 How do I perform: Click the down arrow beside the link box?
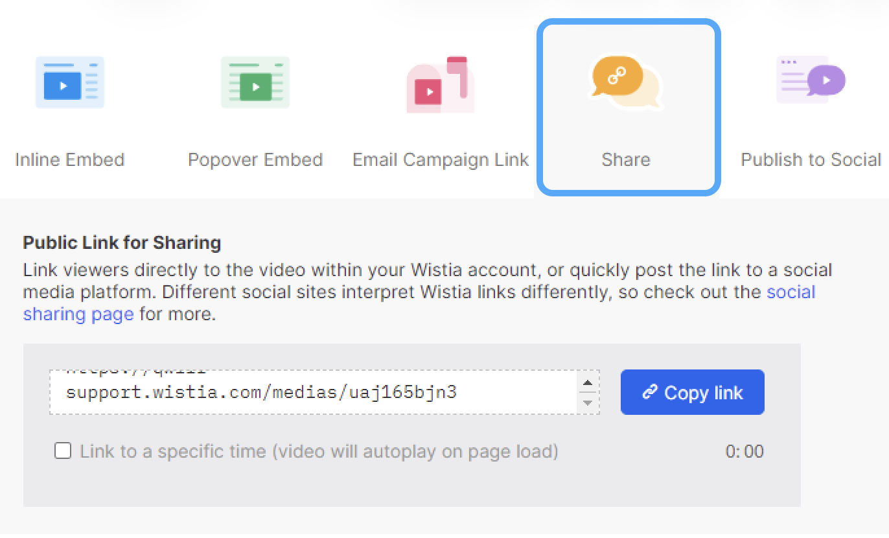click(588, 403)
